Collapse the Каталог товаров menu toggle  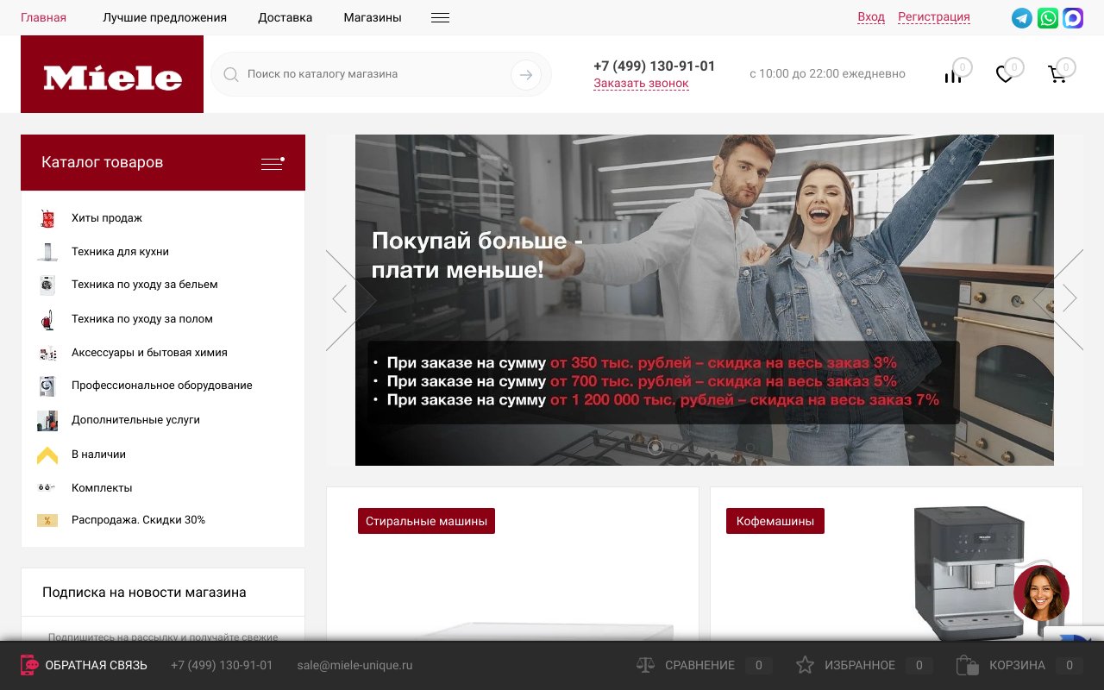pos(273,163)
